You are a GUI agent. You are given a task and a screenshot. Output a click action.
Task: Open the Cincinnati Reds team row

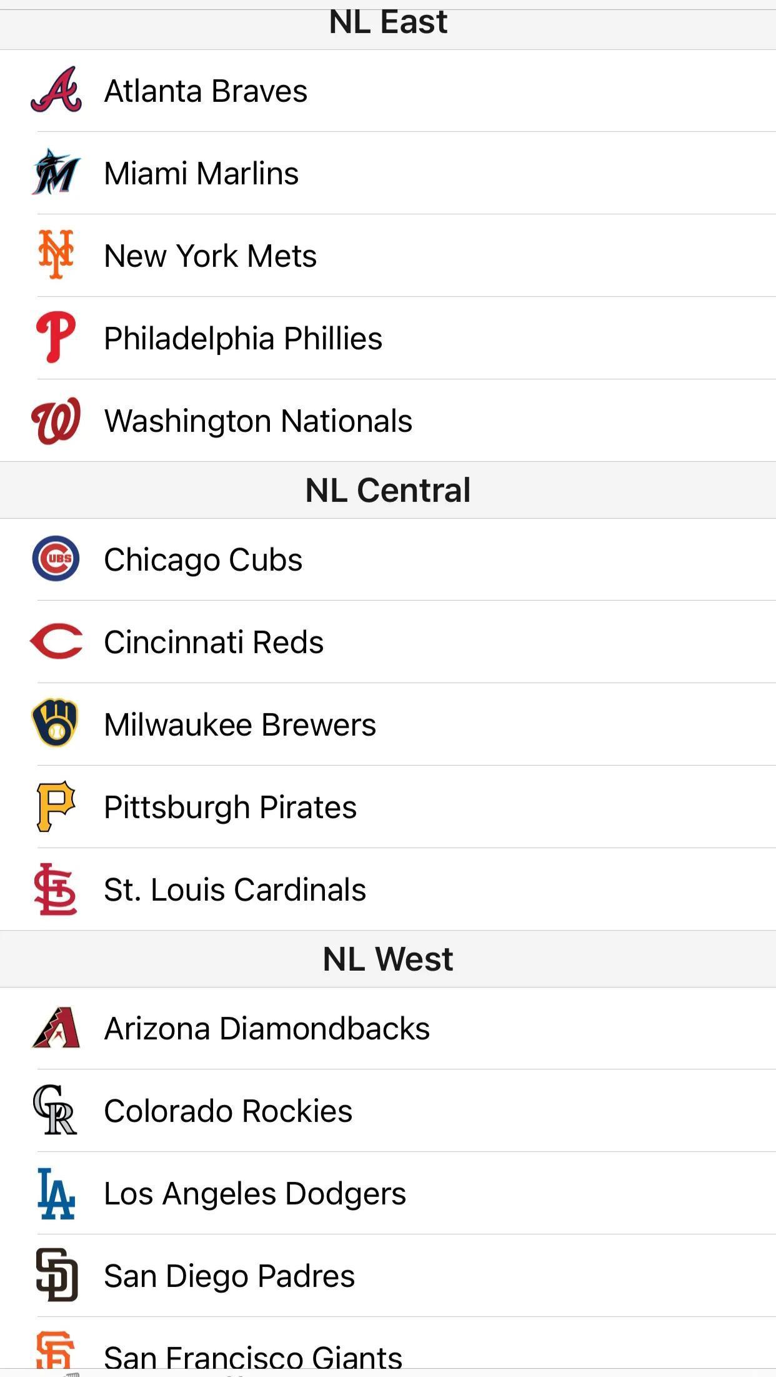tap(214, 642)
